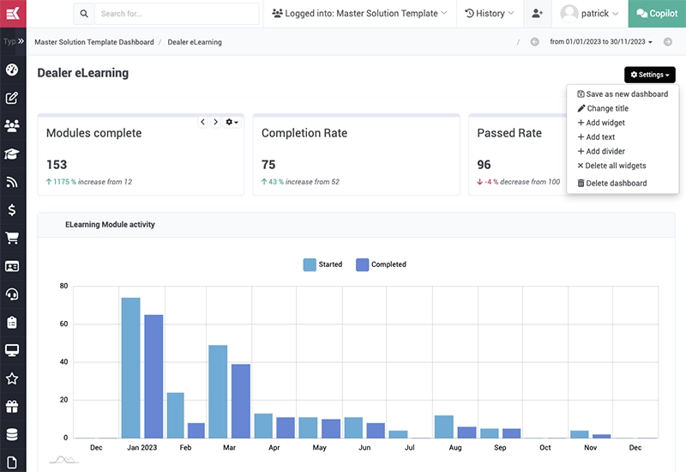686x472 pixels.
Task: Open Modules complete widget gear dropdown
Action: (232, 123)
